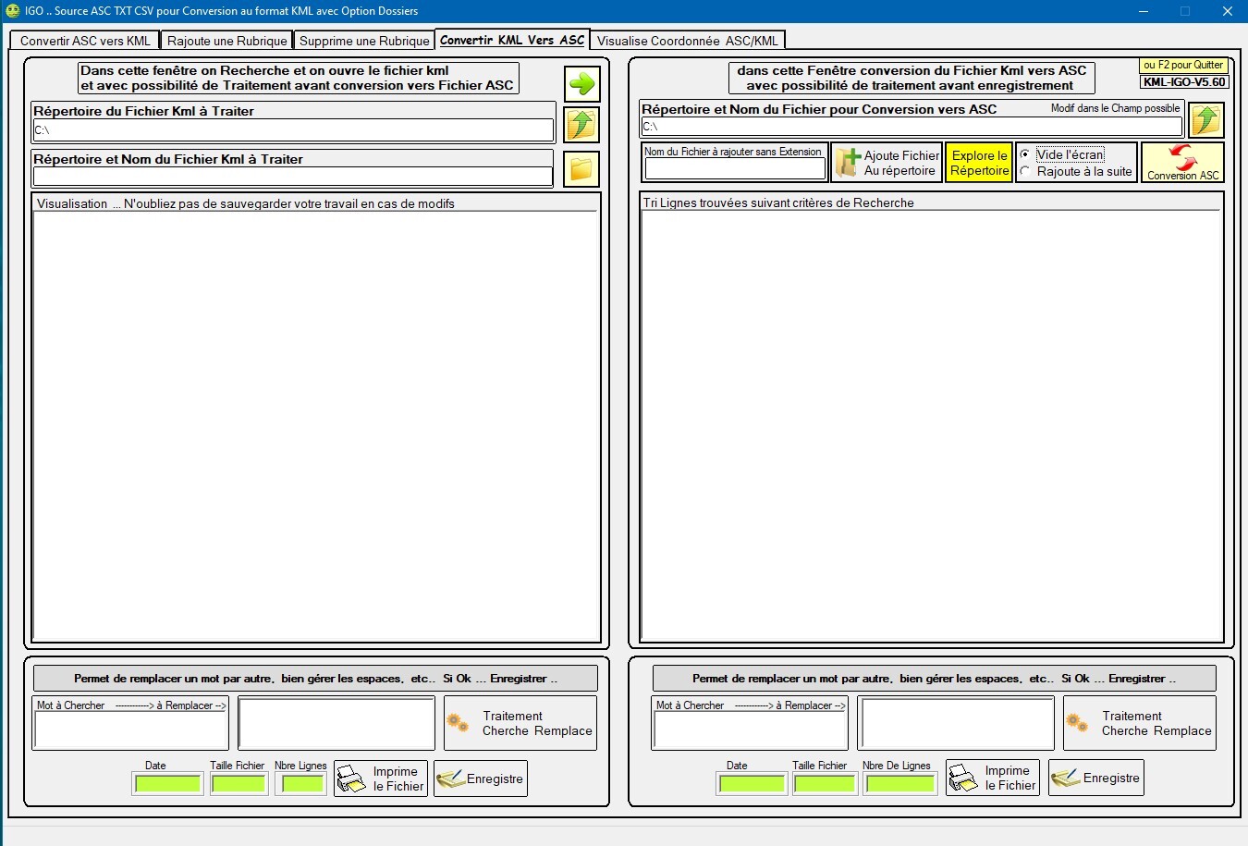Viewport: 1248px width, 846px height.
Task: Open the Rajoute une Rubrique tab
Action: (x=227, y=41)
